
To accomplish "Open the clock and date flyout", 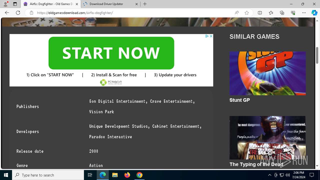I will [x=298, y=175].
